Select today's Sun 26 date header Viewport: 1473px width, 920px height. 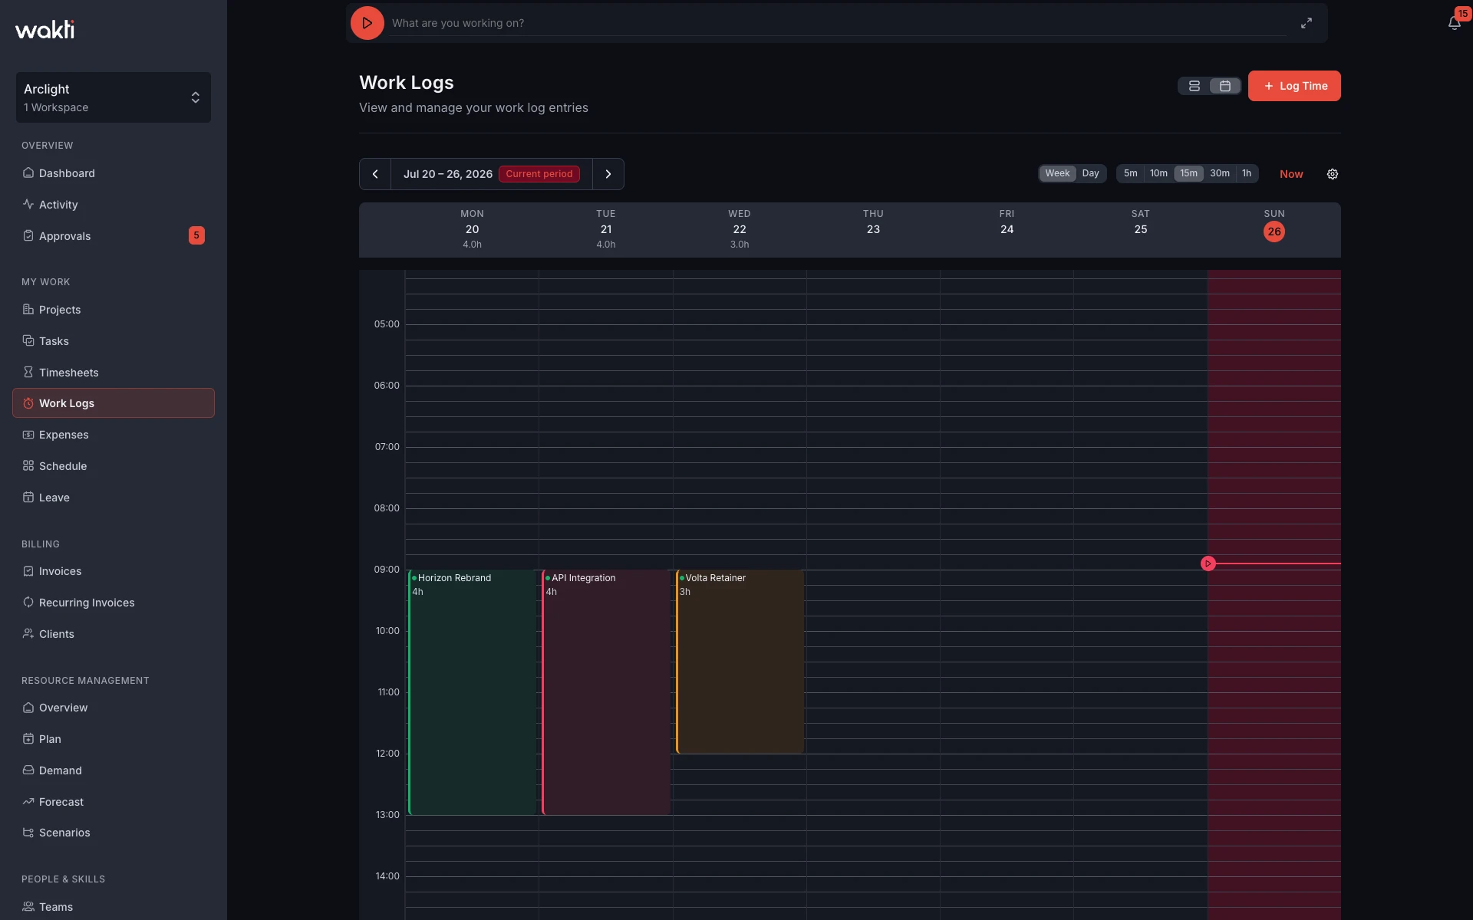click(x=1274, y=232)
